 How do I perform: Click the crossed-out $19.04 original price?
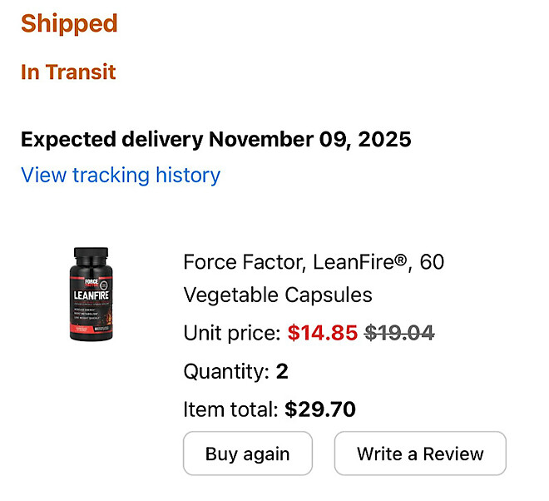pos(399,334)
